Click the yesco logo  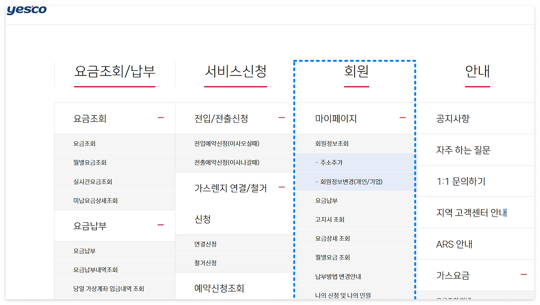(x=27, y=10)
